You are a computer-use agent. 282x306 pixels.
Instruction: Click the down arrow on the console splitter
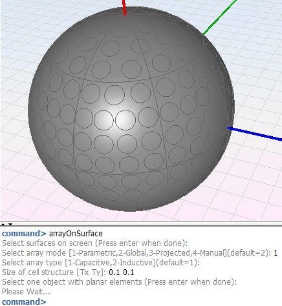[10, 225]
